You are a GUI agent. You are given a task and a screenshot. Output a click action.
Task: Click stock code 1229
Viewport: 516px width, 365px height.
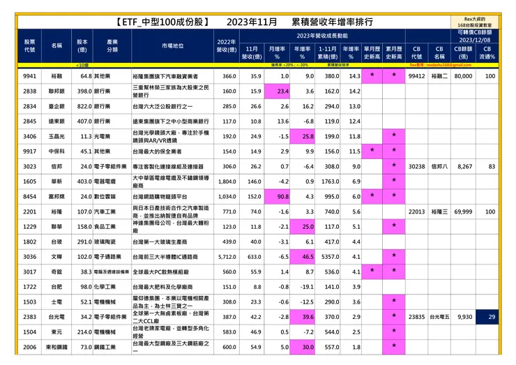tap(29, 227)
